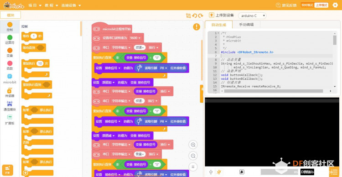
Task: Open the 频道加 variable dropdown
Action: click(109, 83)
